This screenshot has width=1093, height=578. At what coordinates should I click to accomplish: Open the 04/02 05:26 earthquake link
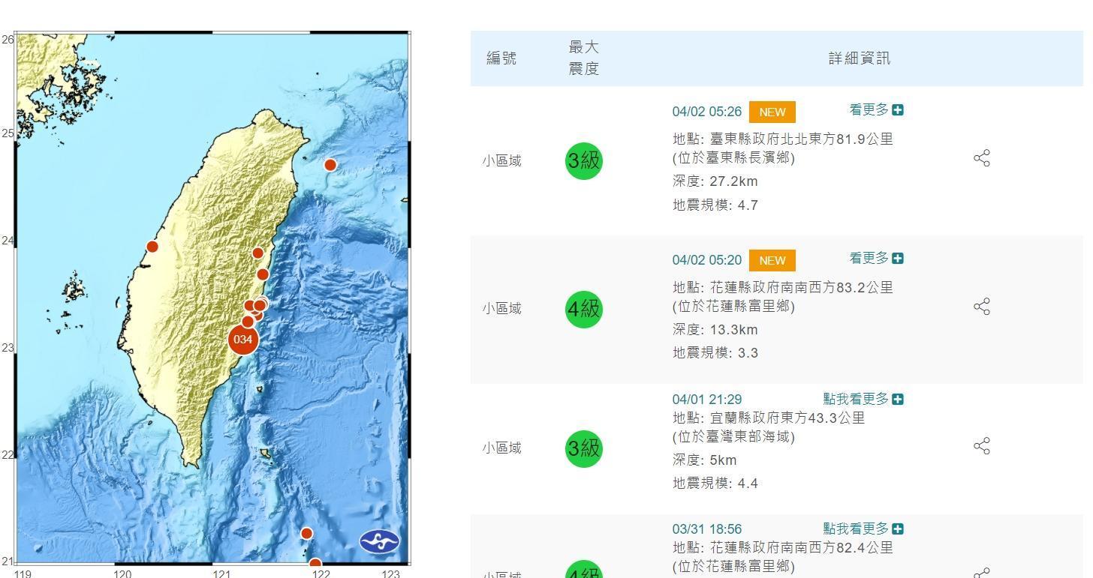point(707,112)
